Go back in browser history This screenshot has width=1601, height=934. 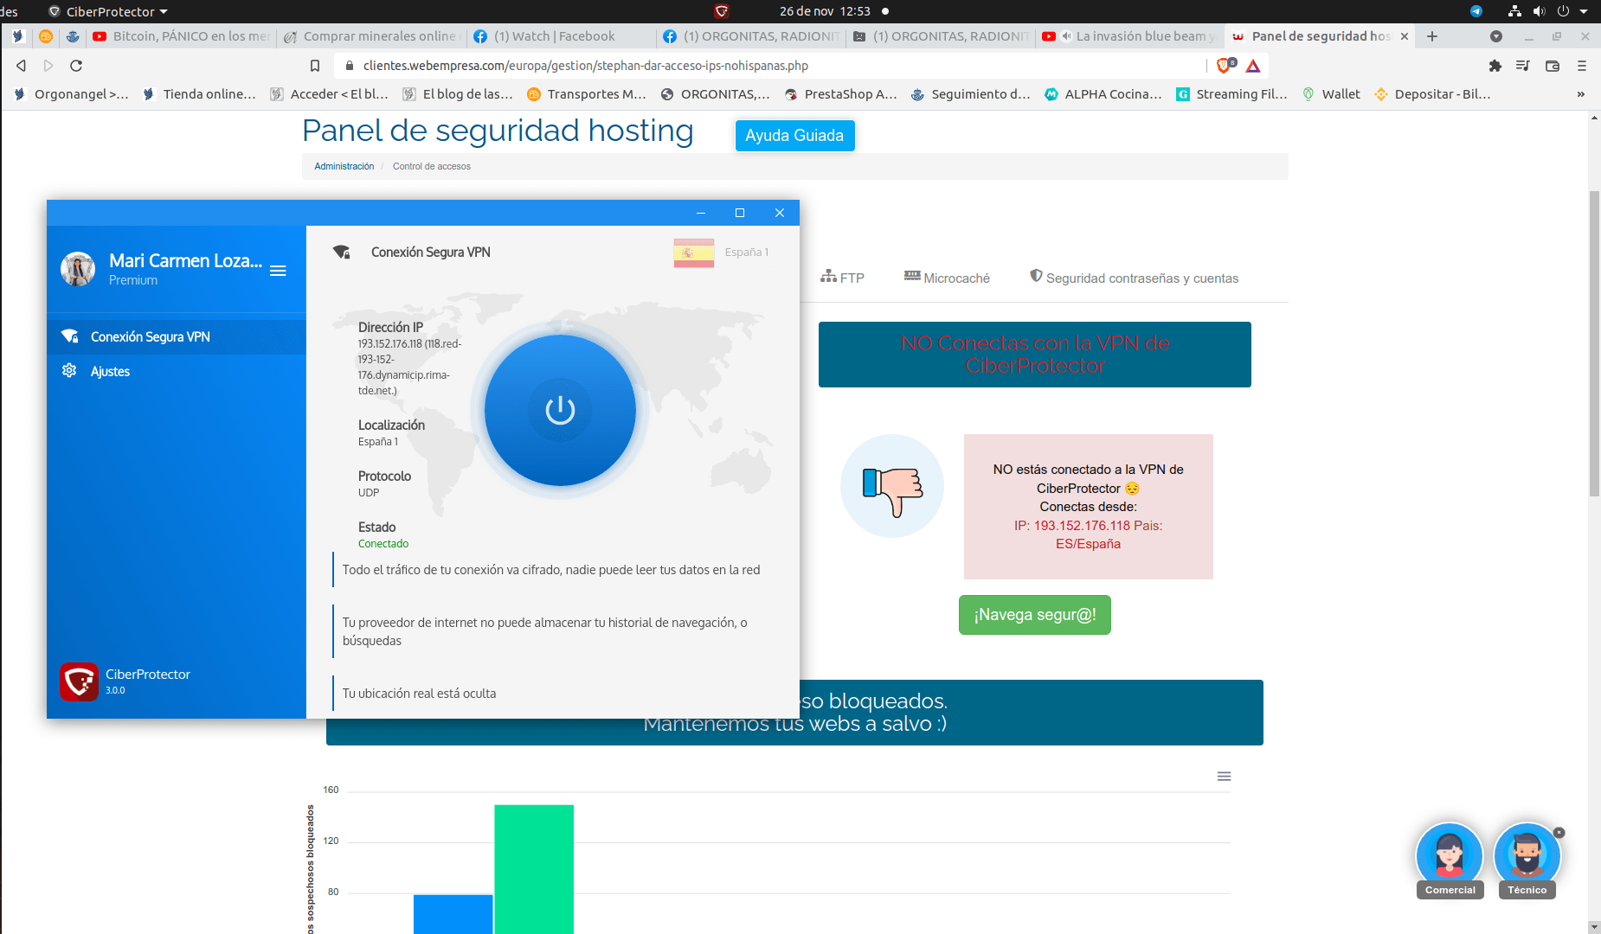tap(22, 66)
